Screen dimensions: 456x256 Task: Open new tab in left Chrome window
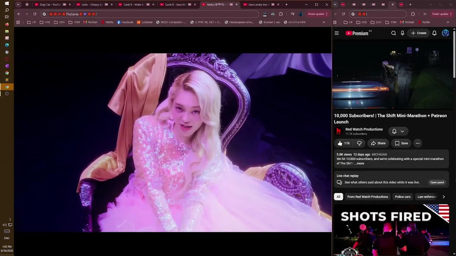[x=286, y=5]
